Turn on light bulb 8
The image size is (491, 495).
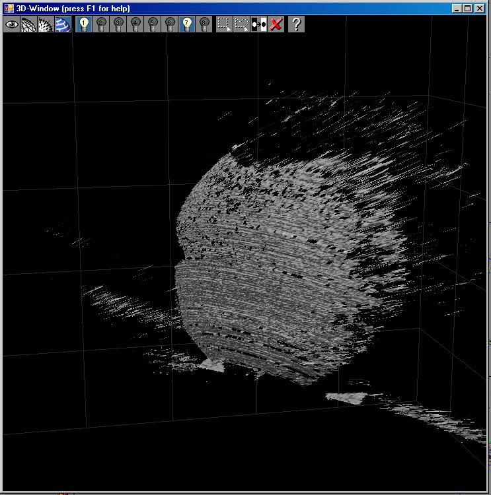pyautogui.click(x=204, y=24)
